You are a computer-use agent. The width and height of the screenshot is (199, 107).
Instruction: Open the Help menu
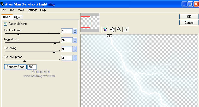point(43,10)
